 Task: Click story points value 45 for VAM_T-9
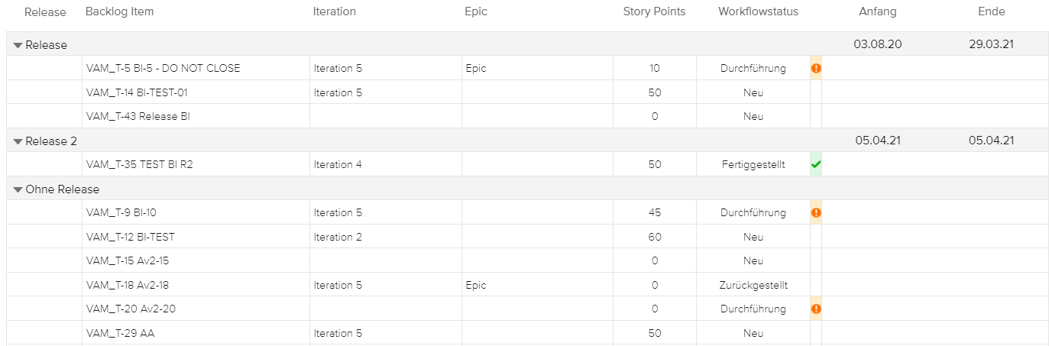tap(654, 213)
